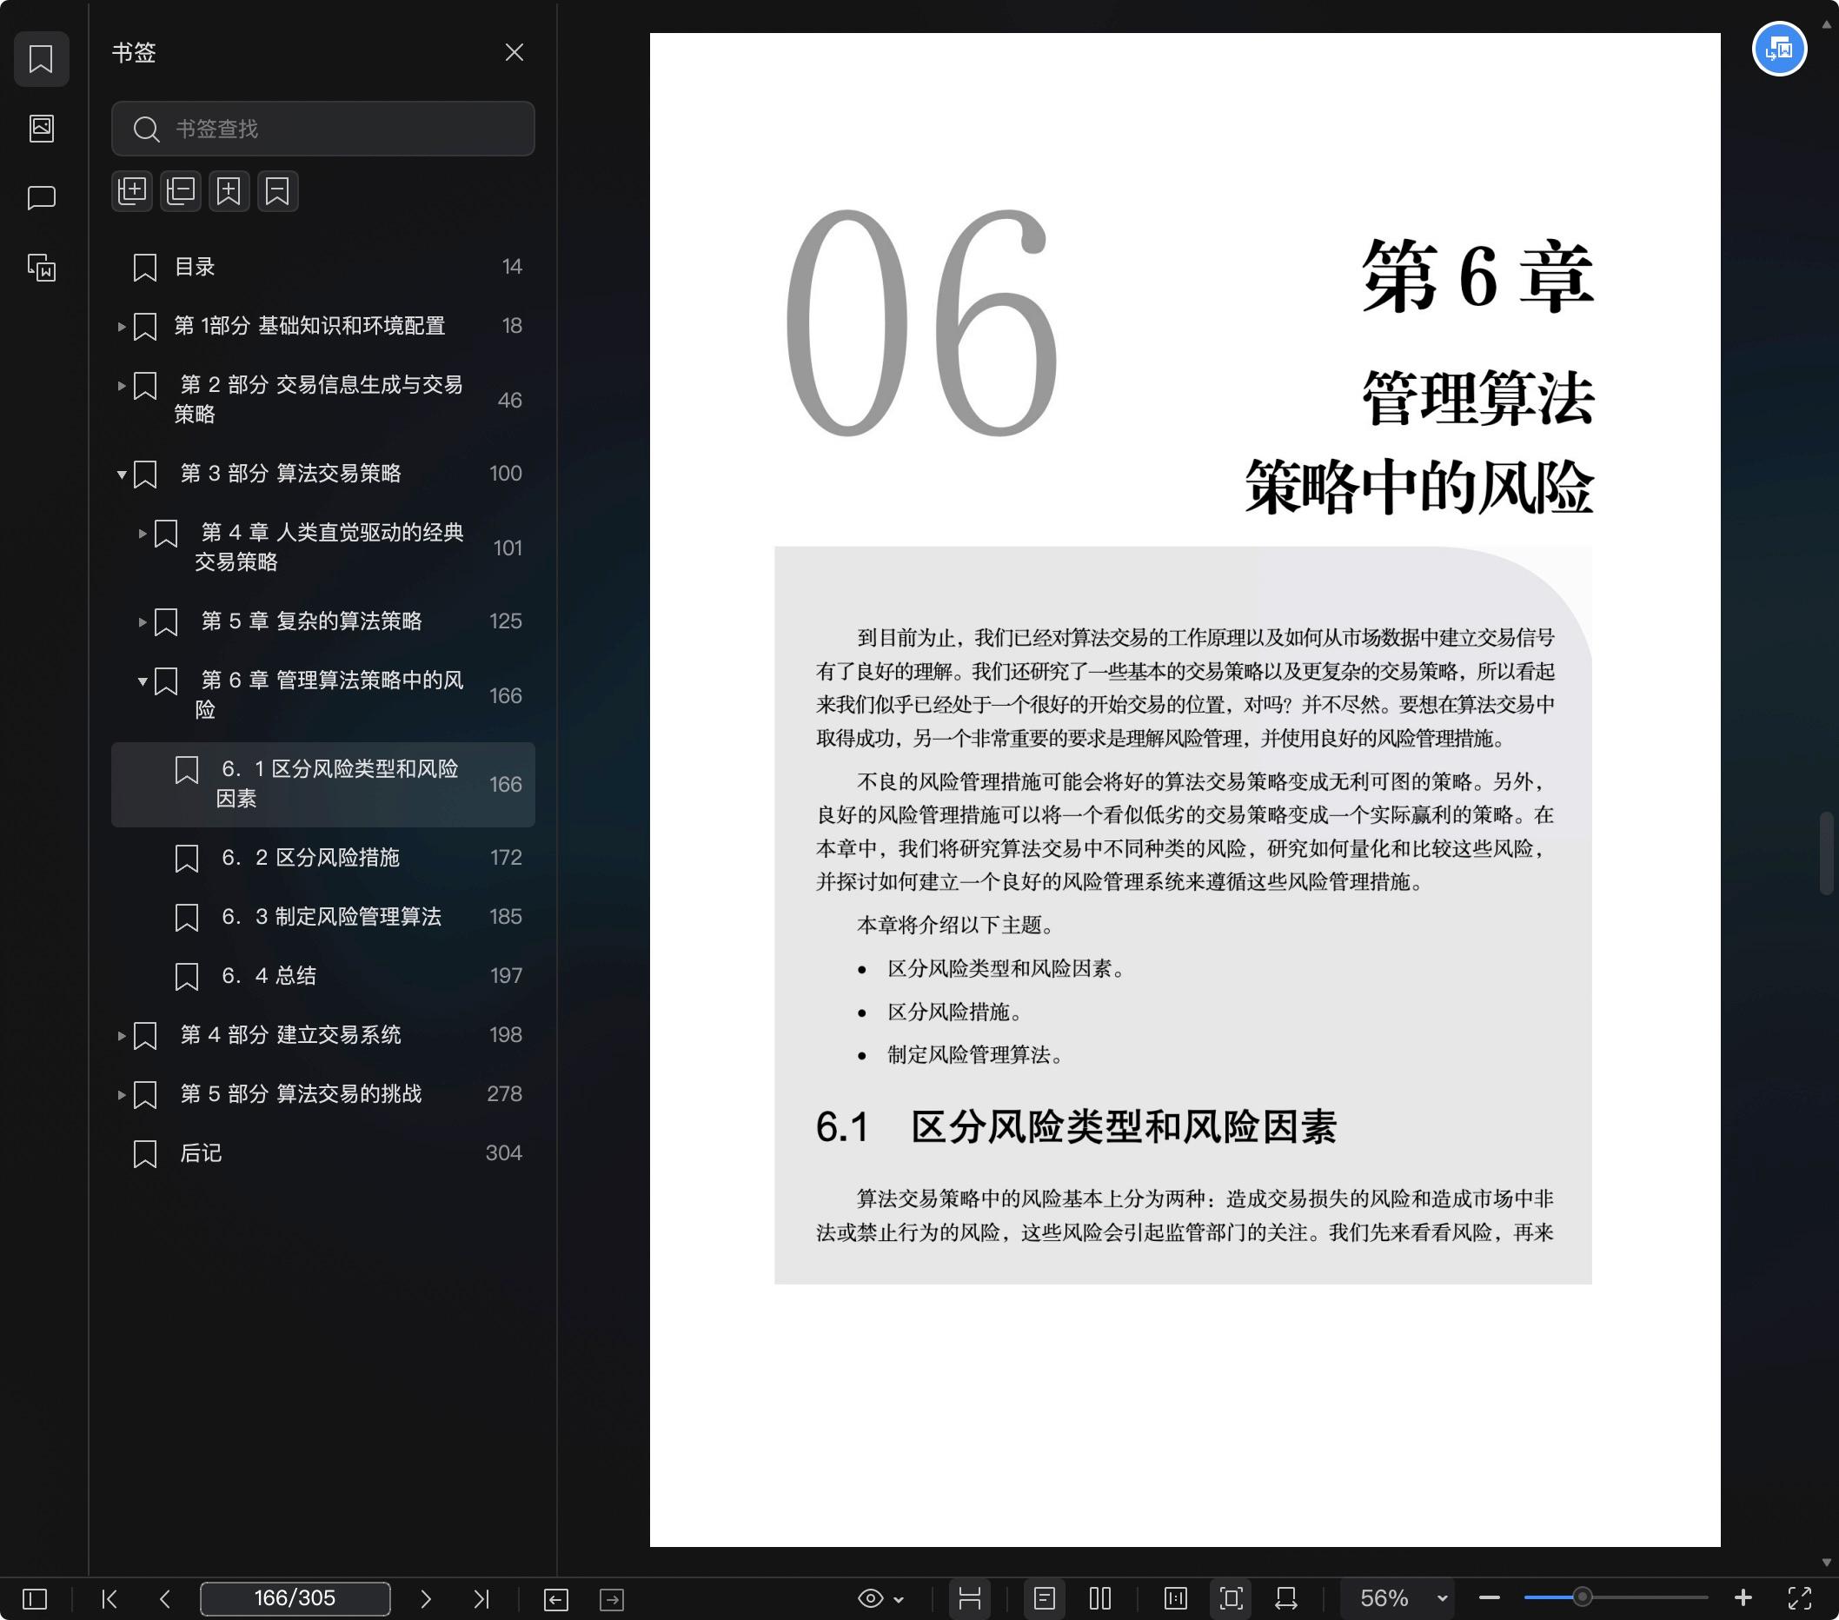Screen dimensions: 1839x1620
Task: Collapse all bookmarks button
Action: pyautogui.click(x=181, y=190)
